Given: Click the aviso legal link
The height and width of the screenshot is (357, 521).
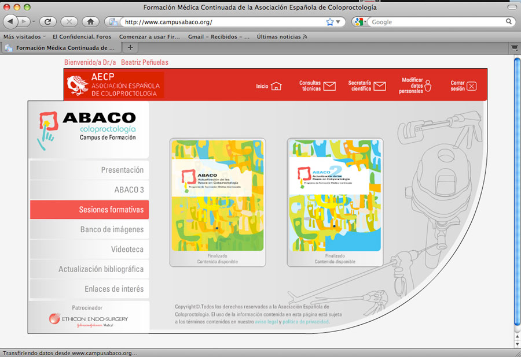Looking at the screenshot, I should tap(266, 322).
